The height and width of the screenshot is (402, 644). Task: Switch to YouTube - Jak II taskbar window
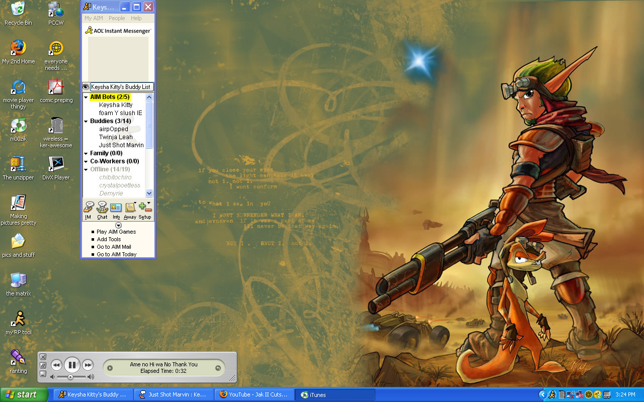(x=254, y=394)
